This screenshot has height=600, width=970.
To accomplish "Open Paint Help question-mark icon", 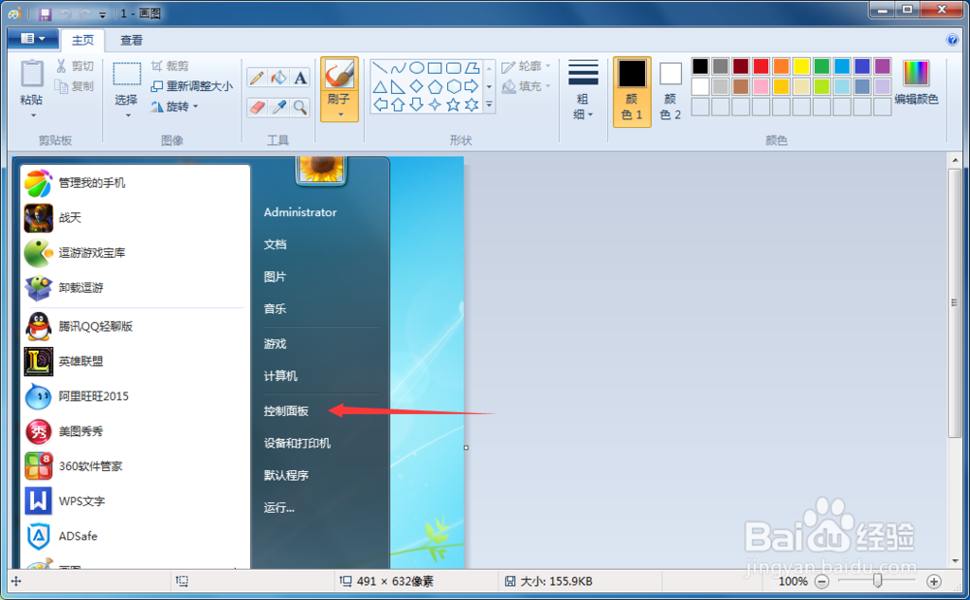I will 953,40.
